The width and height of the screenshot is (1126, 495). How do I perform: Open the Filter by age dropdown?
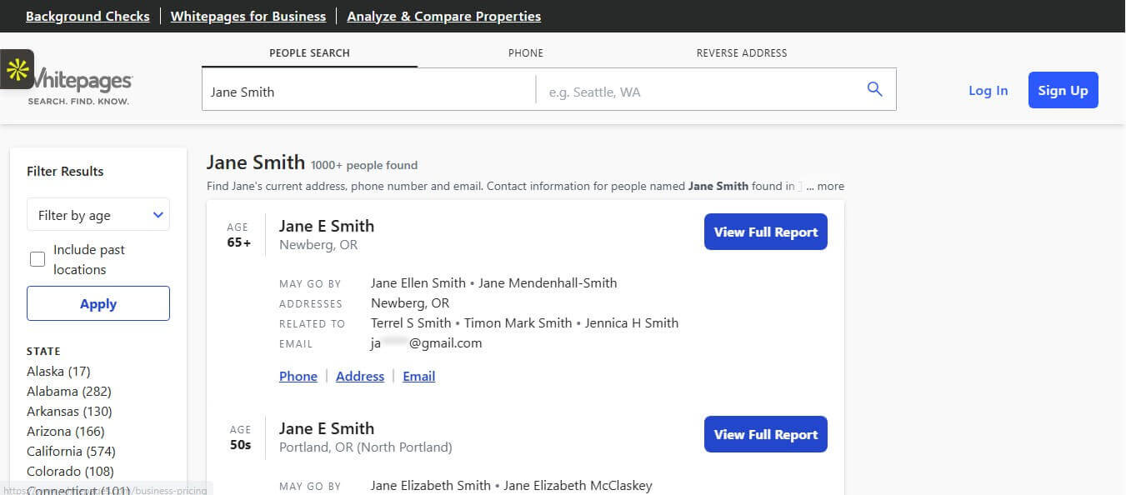[98, 214]
